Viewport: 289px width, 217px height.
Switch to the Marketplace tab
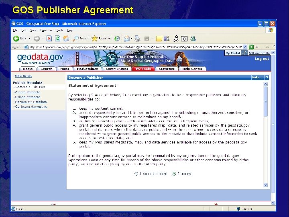[x=88, y=69]
